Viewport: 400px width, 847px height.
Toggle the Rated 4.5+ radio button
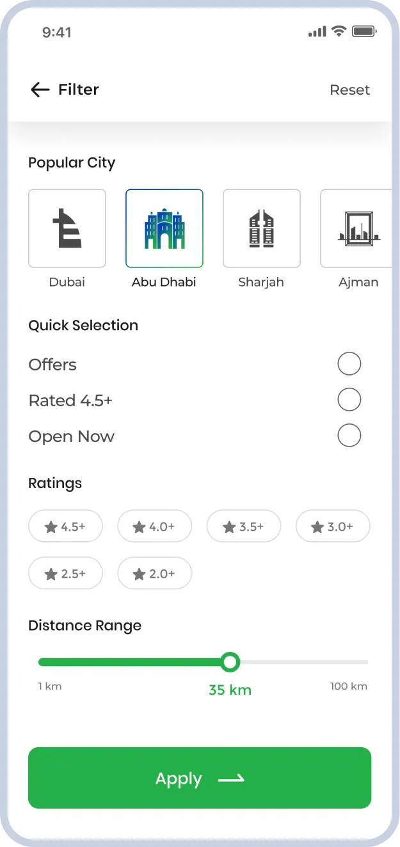point(349,400)
